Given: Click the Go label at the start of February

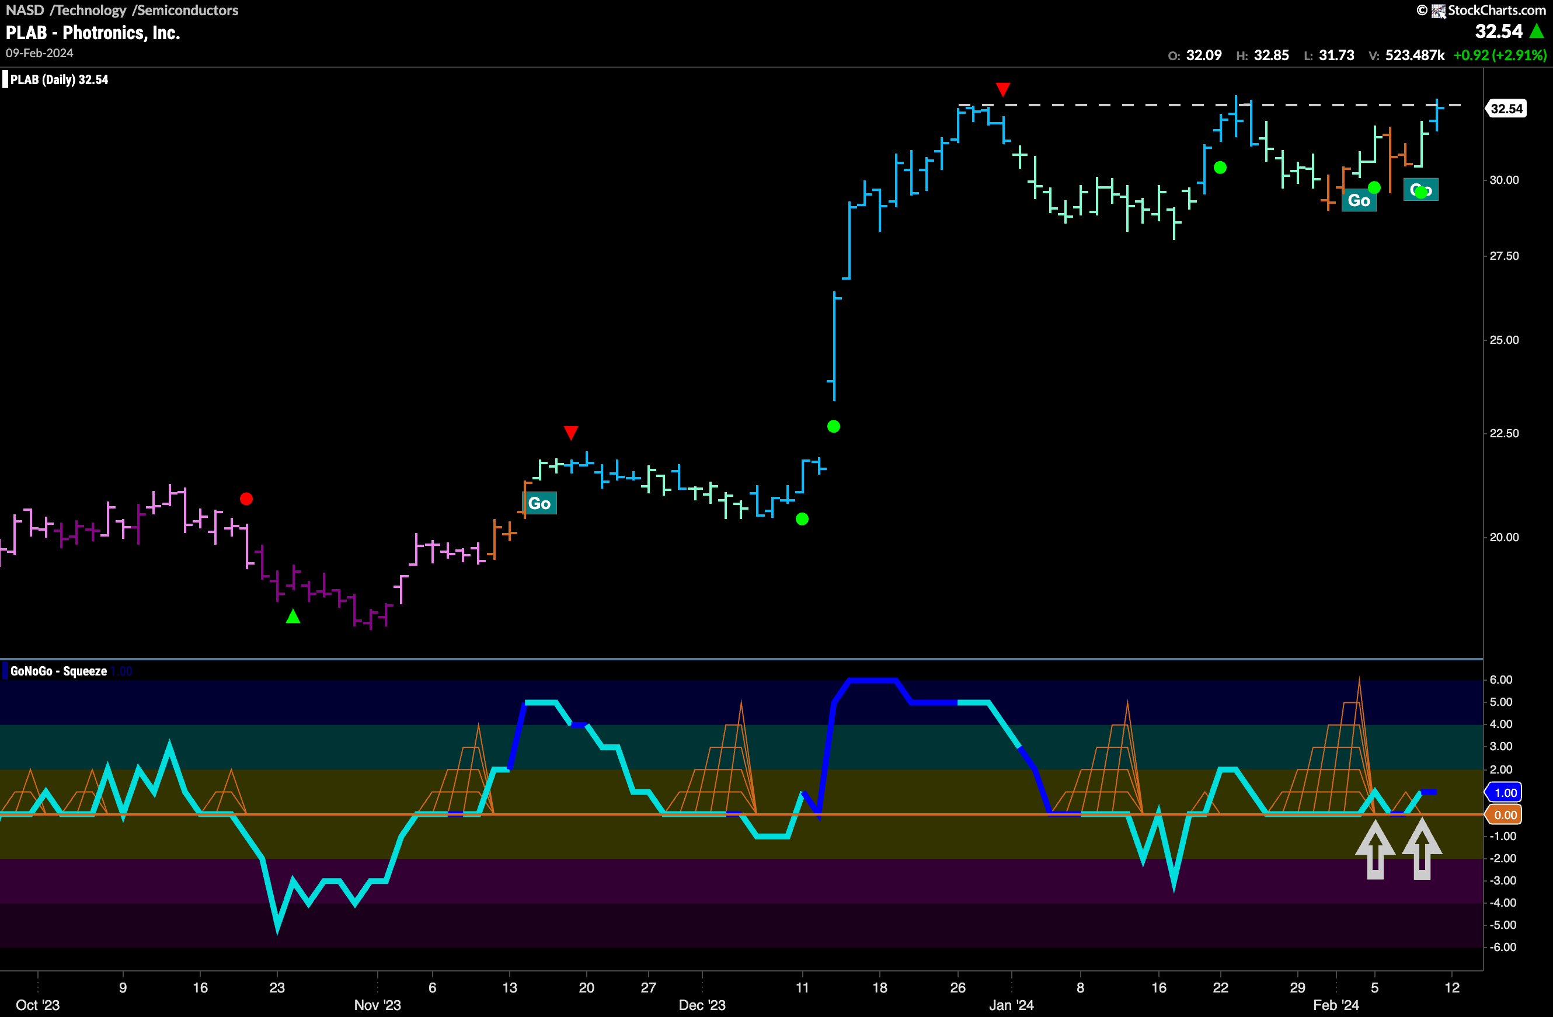Looking at the screenshot, I should click(x=1359, y=200).
